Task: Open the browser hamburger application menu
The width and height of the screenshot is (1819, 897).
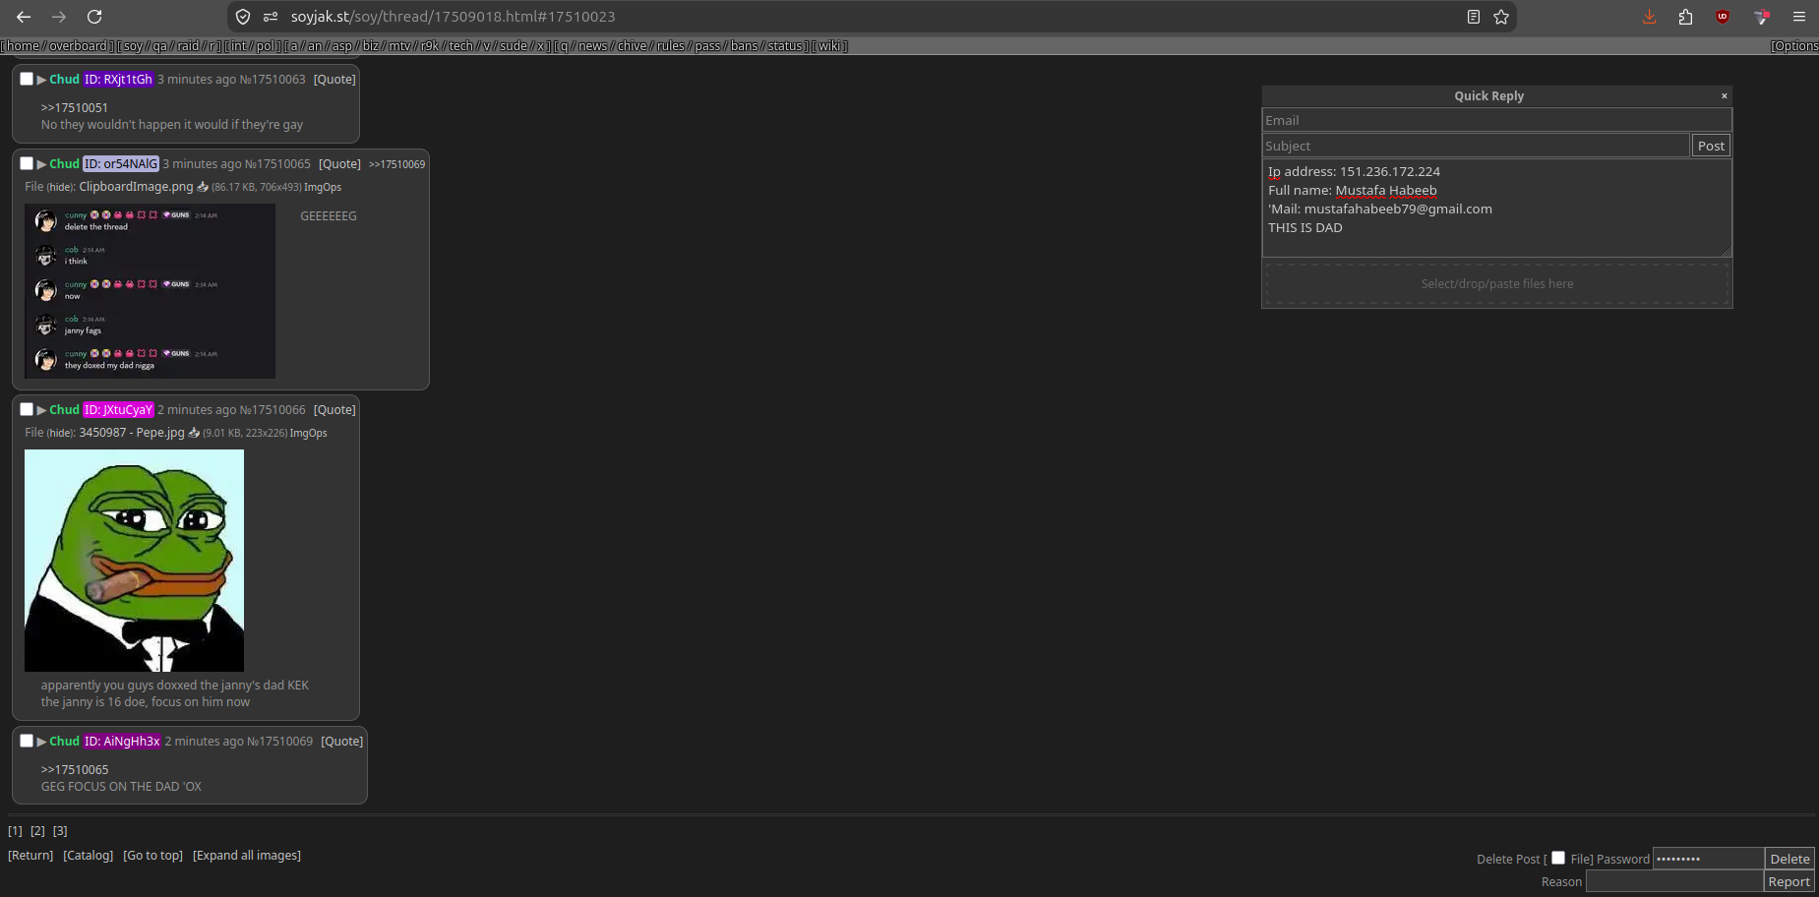Action: click(x=1799, y=17)
